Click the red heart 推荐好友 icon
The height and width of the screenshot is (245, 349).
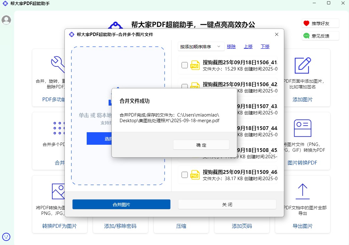point(306,23)
